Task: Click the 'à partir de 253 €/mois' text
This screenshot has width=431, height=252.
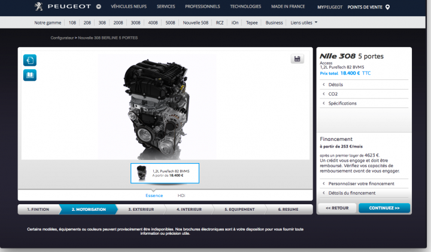Action: point(341,146)
